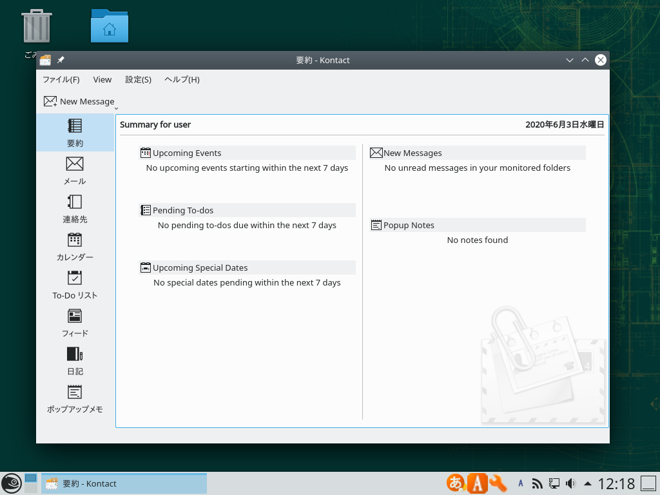660x495 pixels.
Task: Click the New Messages heading
Action: pyautogui.click(x=412, y=153)
